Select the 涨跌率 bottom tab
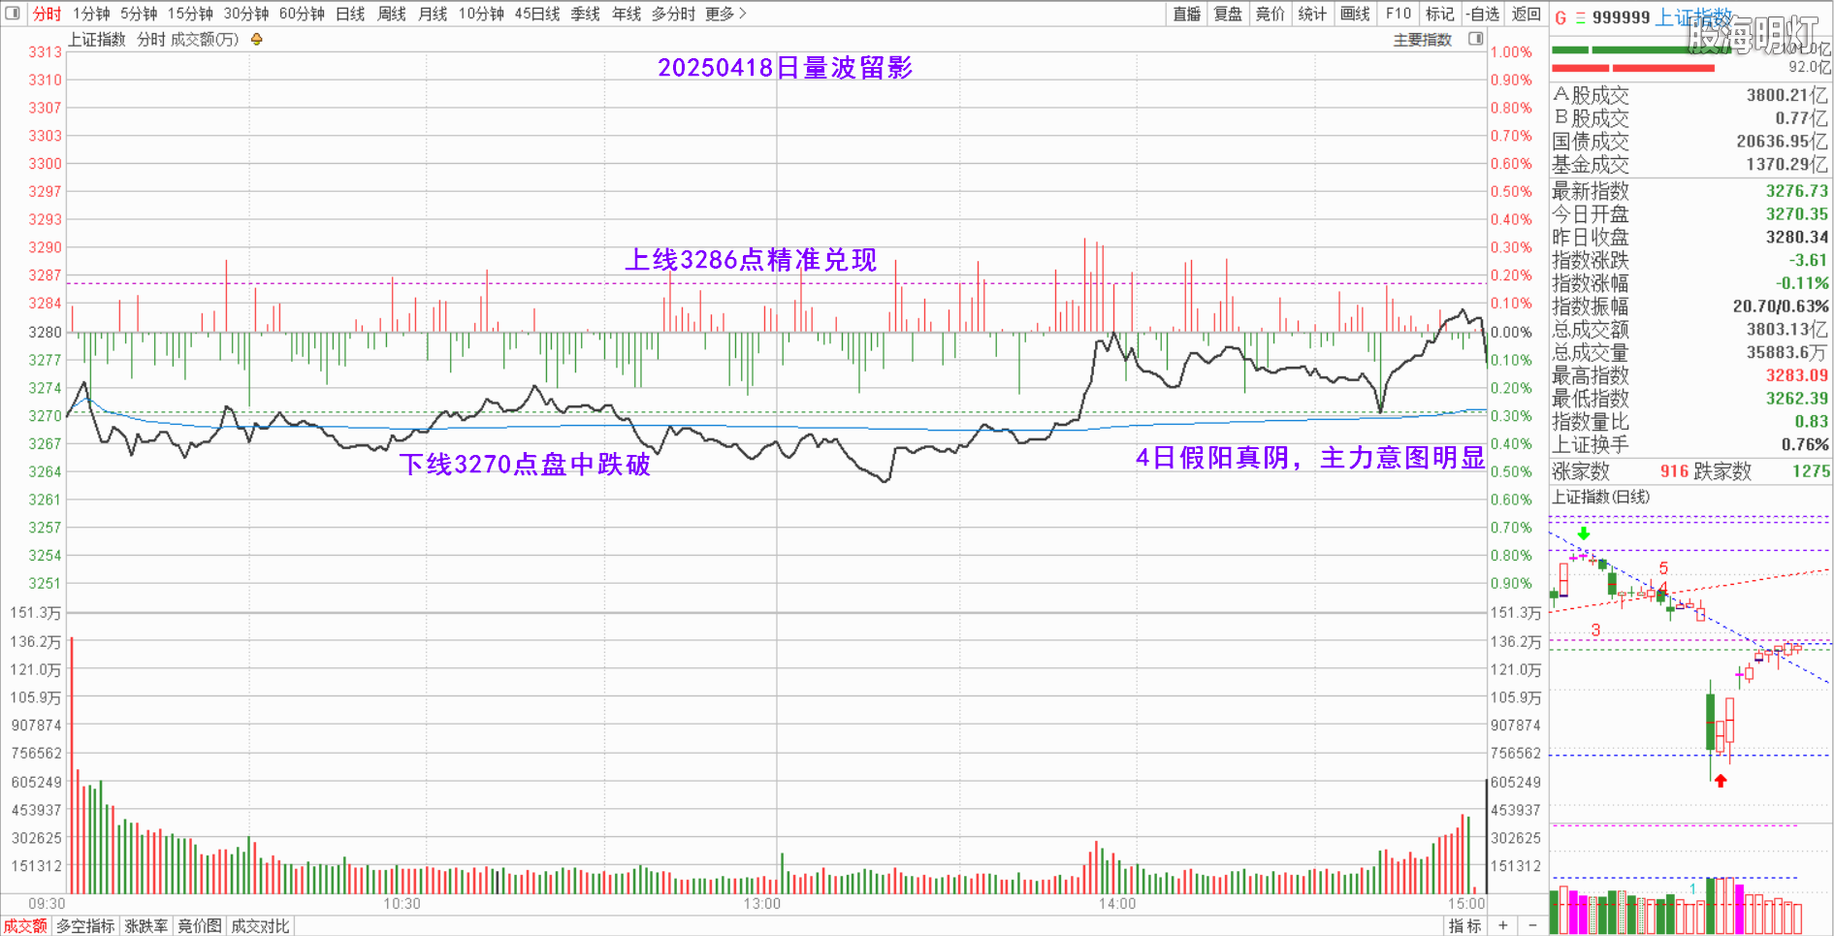 click(x=146, y=926)
